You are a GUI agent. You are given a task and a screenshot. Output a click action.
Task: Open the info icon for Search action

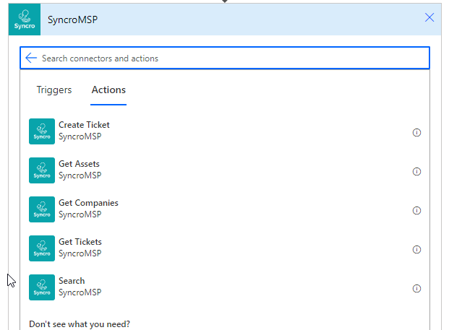416,289
